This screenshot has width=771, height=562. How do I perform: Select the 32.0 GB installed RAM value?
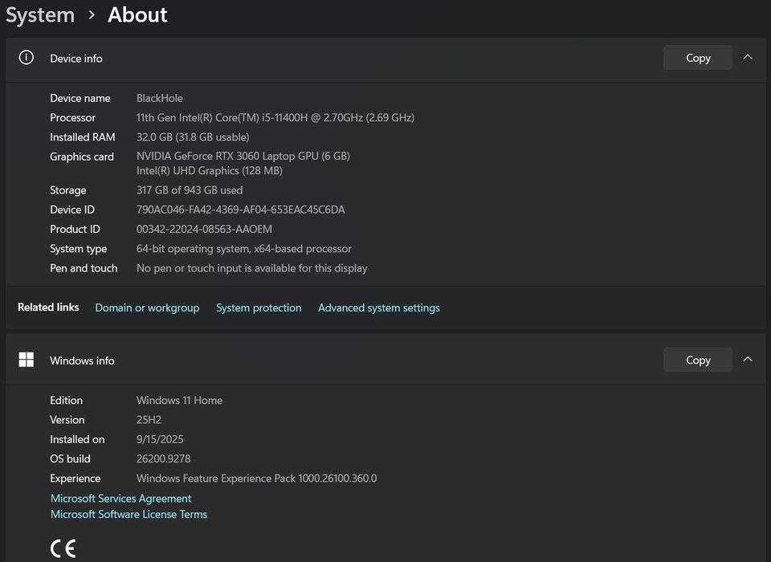point(193,136)
